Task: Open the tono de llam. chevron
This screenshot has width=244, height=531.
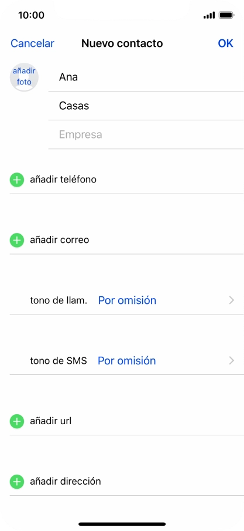Action: tap(232, 300)
